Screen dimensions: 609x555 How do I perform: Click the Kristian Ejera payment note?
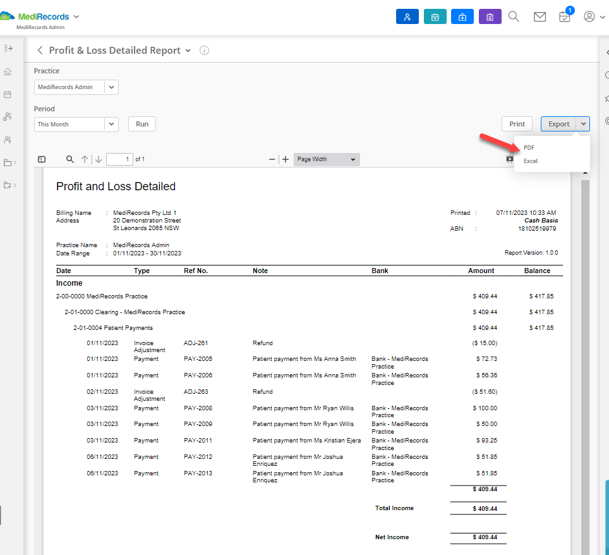click(307, 441)
